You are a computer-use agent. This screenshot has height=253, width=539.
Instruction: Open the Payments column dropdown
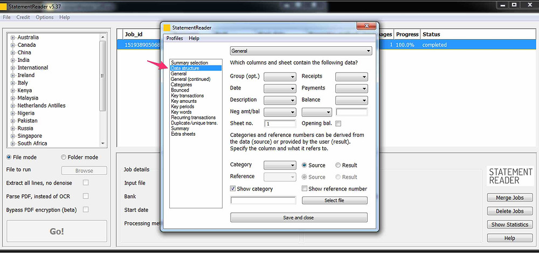tap(351, 89)
